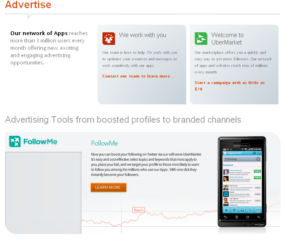Click the orange LEARN MORE button

[x=108, y=187]
